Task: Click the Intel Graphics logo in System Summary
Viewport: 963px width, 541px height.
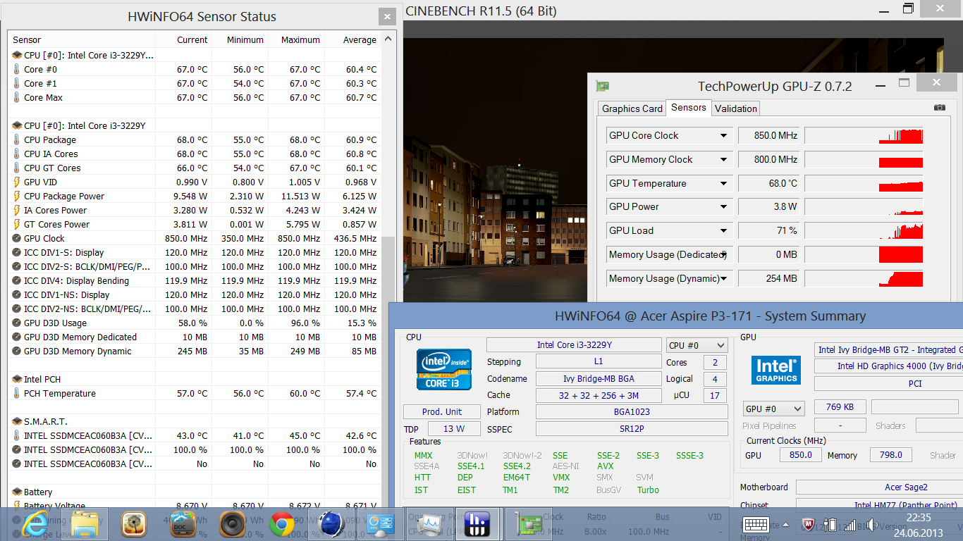Action: 775,369
